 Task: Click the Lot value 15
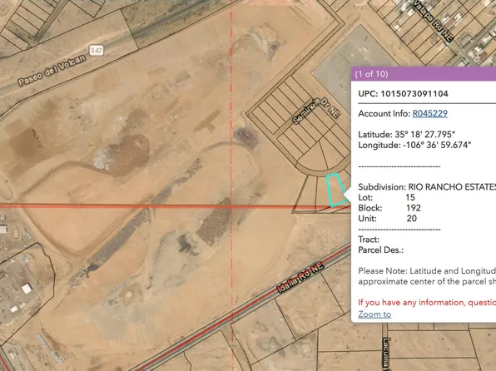tap(410, 197)
